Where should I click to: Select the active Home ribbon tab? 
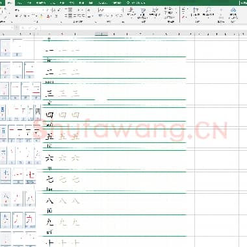pos(10,3)
